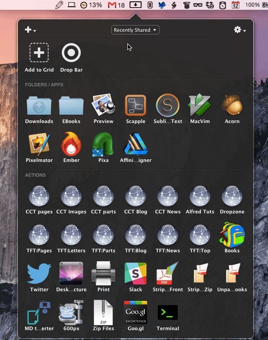Image resolution: width=268 pixels, height=340 pixels.
Task: Open the Downloads folder
Action: coord(39,106)
